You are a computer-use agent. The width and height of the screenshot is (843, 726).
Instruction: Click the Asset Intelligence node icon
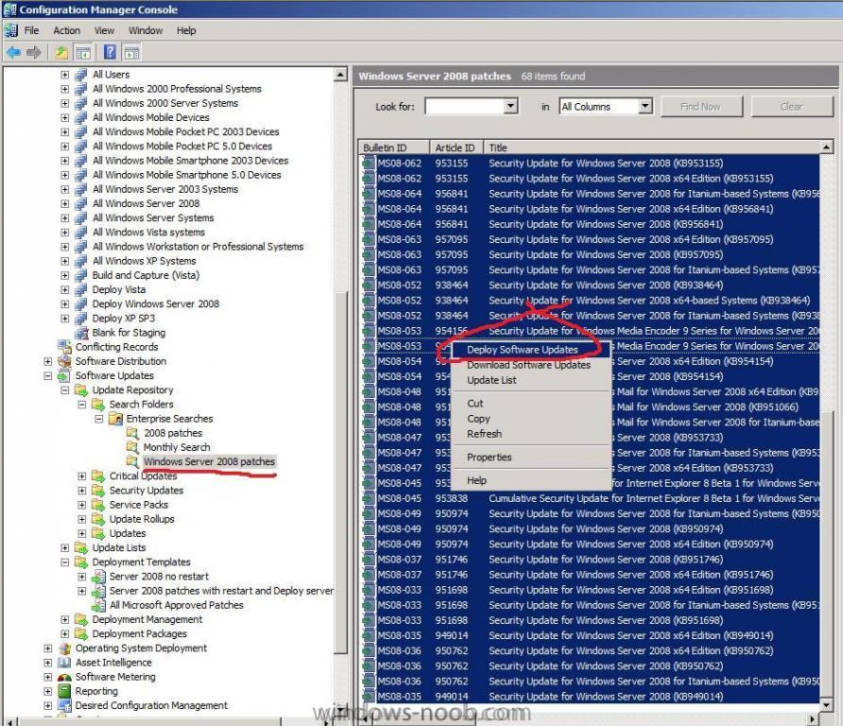click(64, 663)
